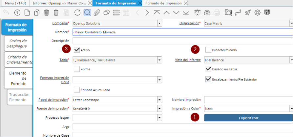Open the Papel de Impresión dropdown

159,100
